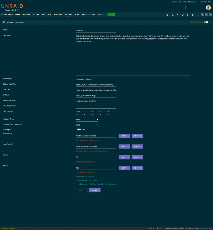Check HT pinning box 4
The image size is (213, 230).
[82, 115]
